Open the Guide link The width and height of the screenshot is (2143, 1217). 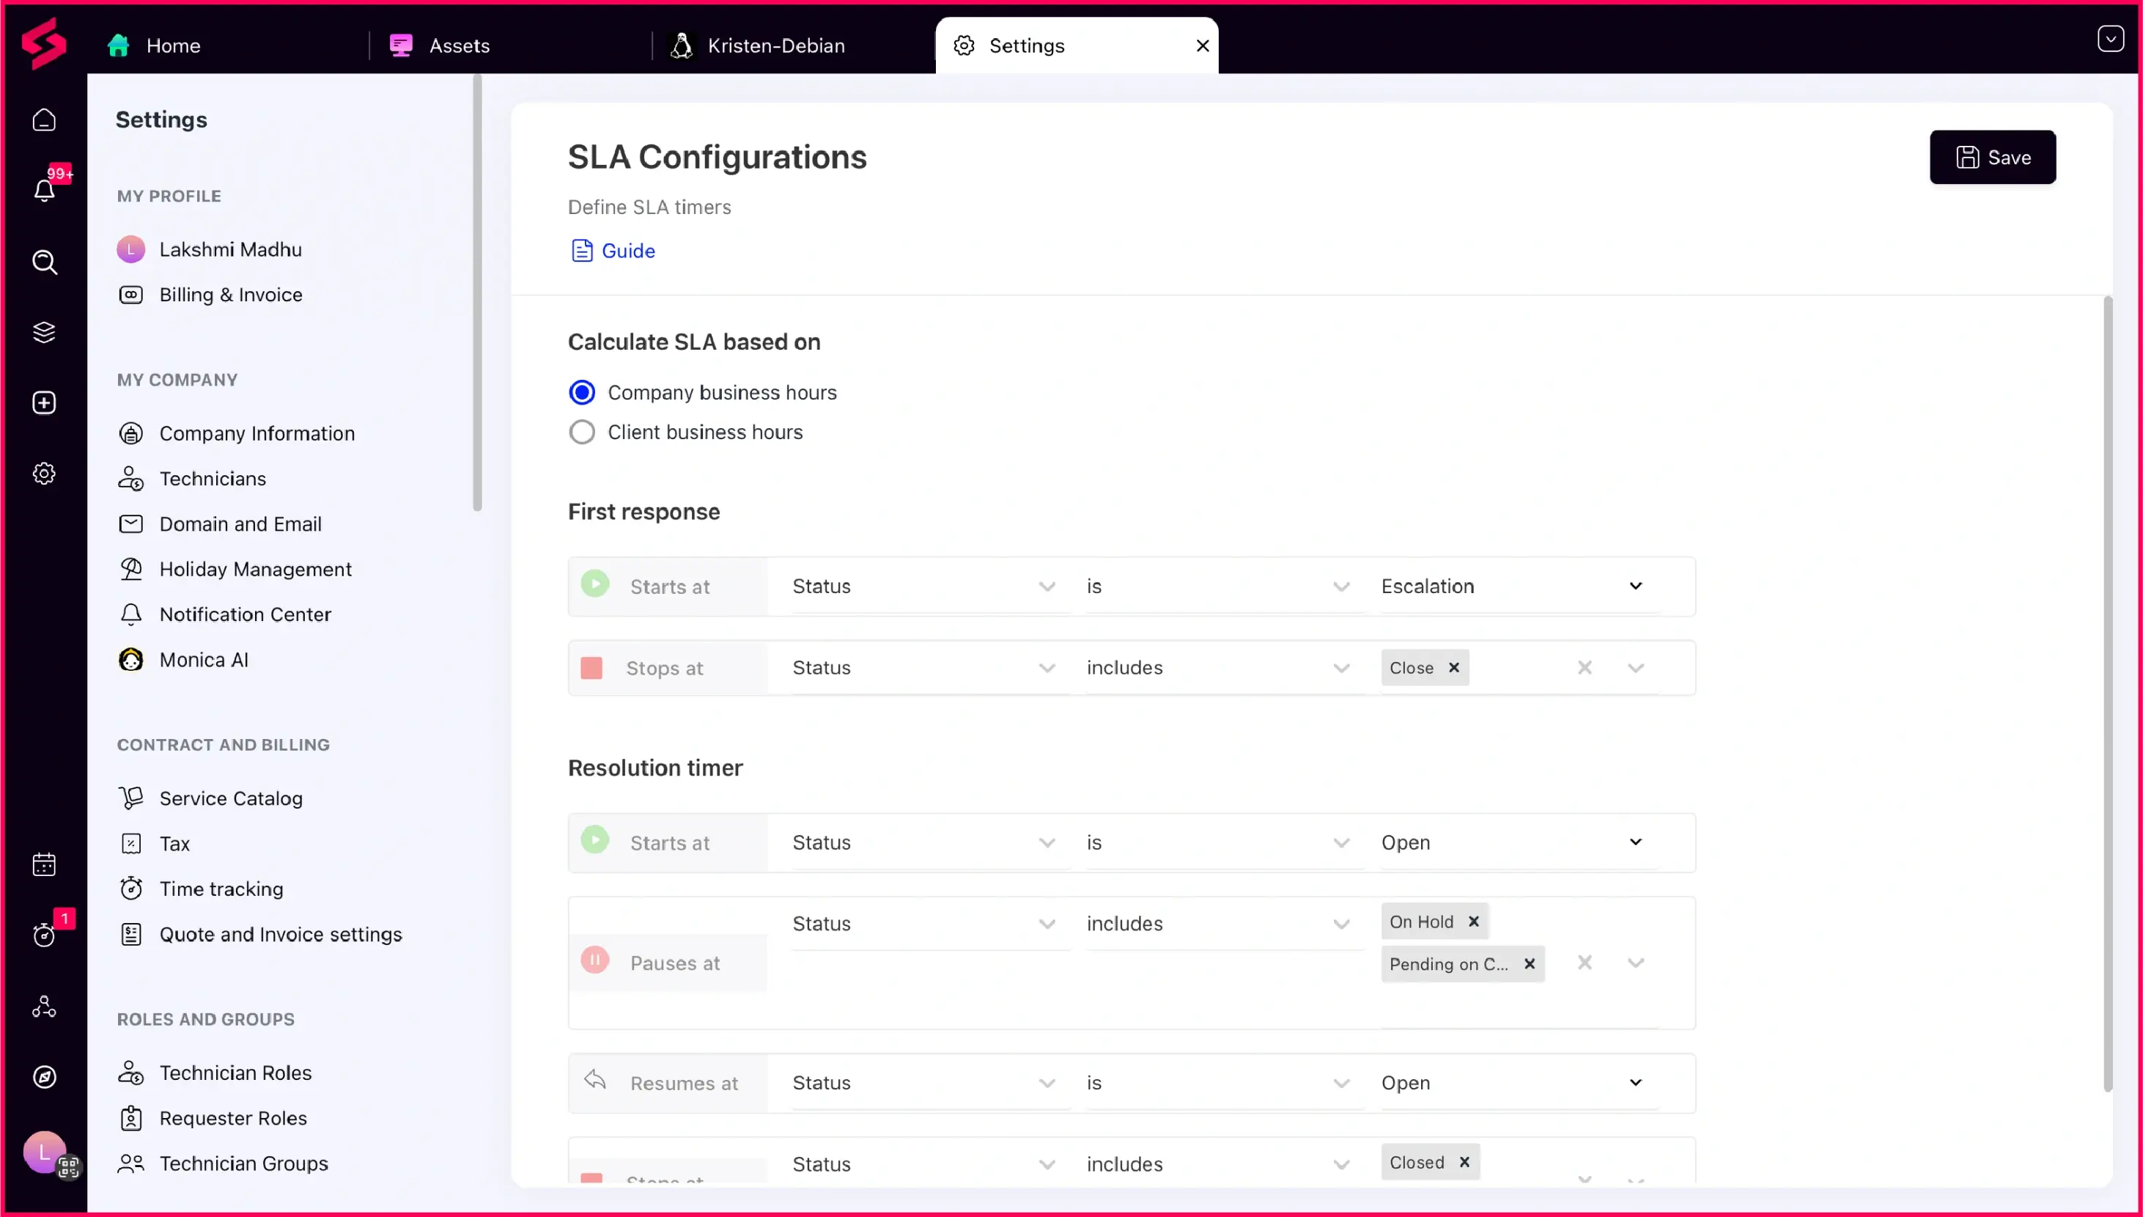(x=627, y=251)
